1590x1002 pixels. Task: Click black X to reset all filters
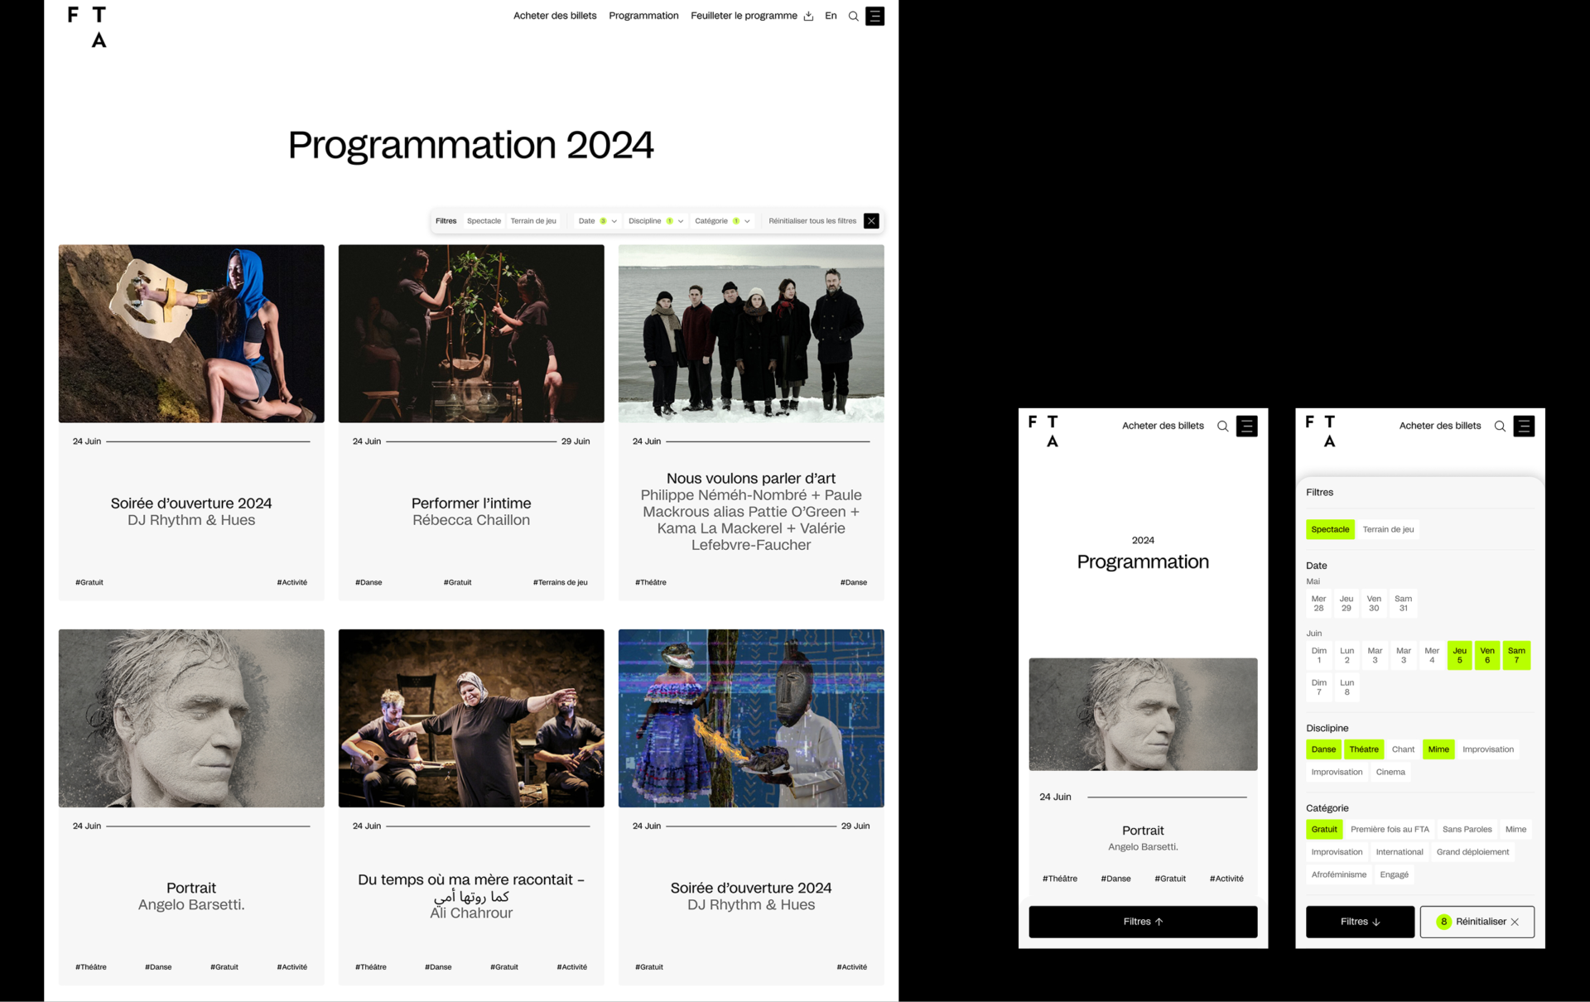click(x=871, y=221)
